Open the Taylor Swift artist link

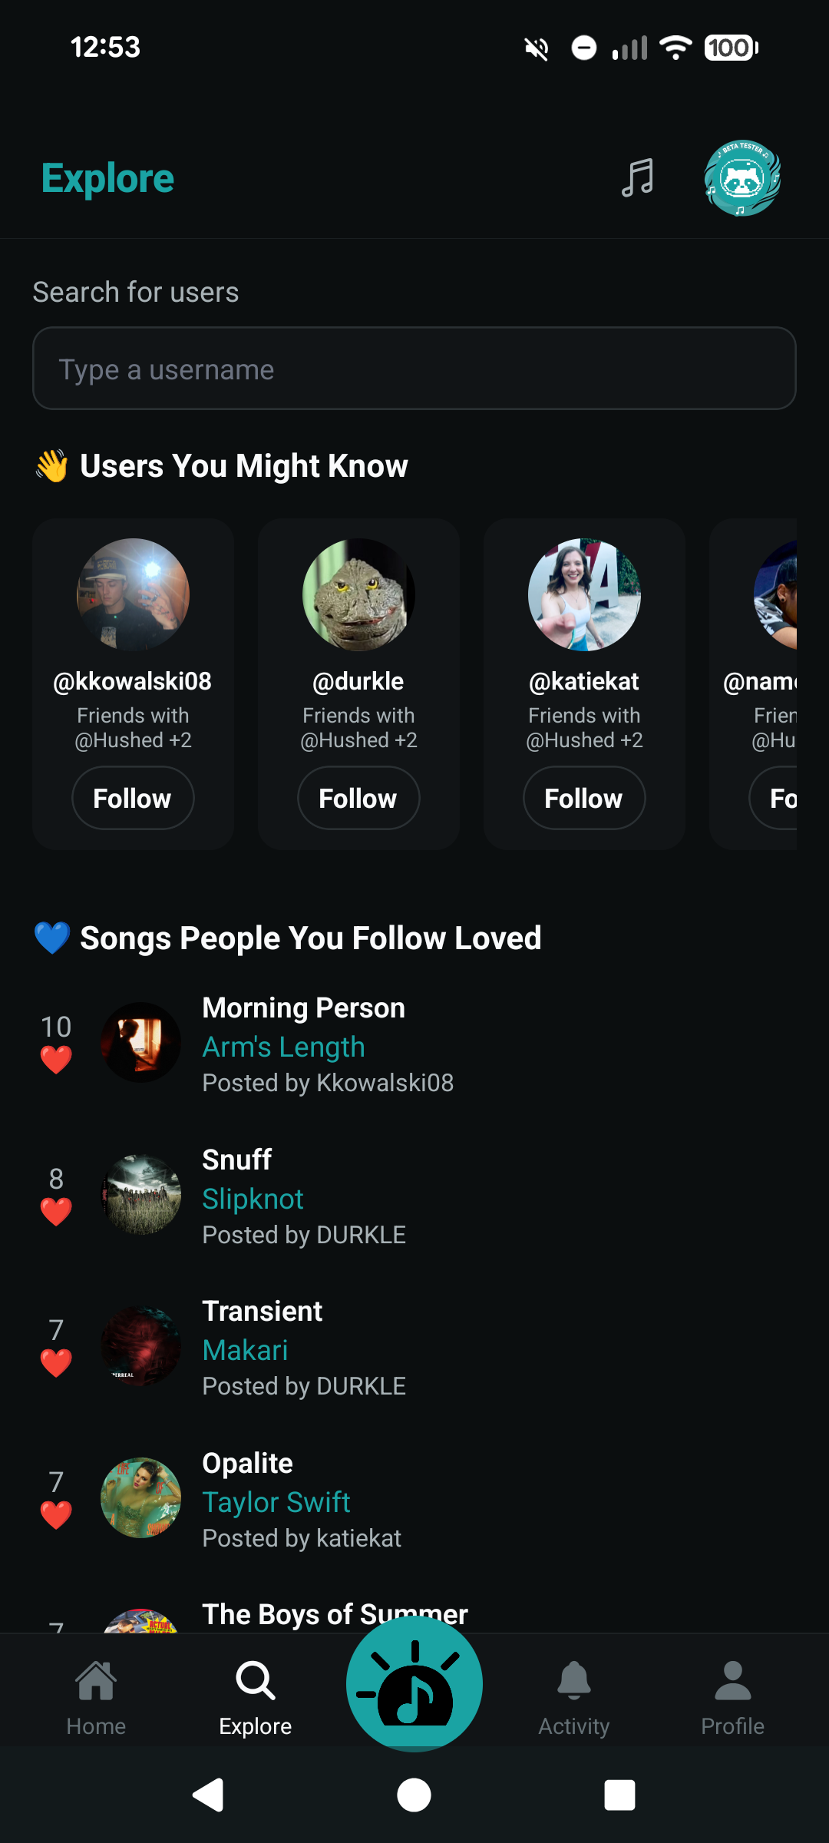tap(276, 1502)
